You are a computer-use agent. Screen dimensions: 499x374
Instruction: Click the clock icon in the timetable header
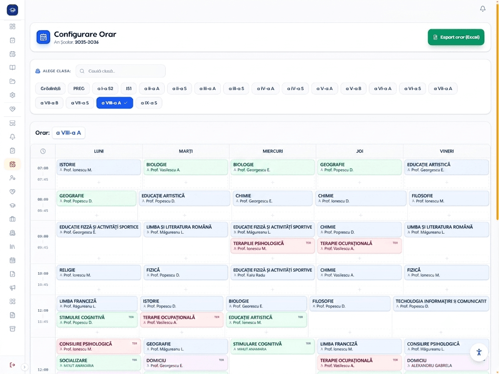tap(43, 152)
